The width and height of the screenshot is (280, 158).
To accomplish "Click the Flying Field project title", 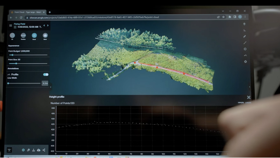I will [20, 24].
